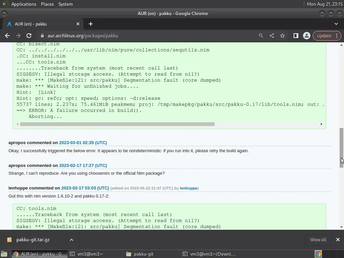Close the AUR (en) - pakku tab
Screen dimensions: 344x258
click(78, 24)
